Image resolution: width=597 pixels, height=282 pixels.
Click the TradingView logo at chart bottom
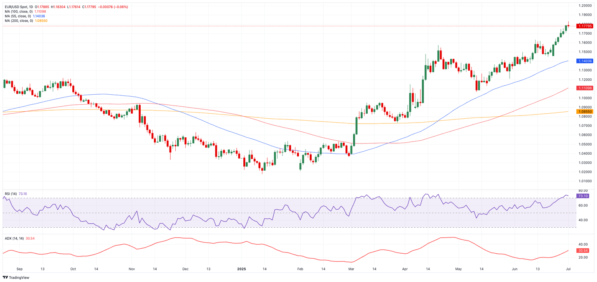coord(16,277)
